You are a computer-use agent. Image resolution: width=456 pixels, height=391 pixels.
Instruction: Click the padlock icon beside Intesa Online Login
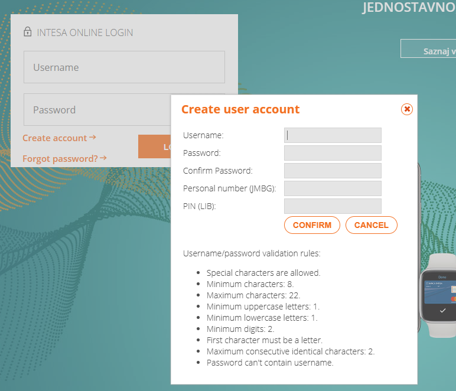[27, 32]
